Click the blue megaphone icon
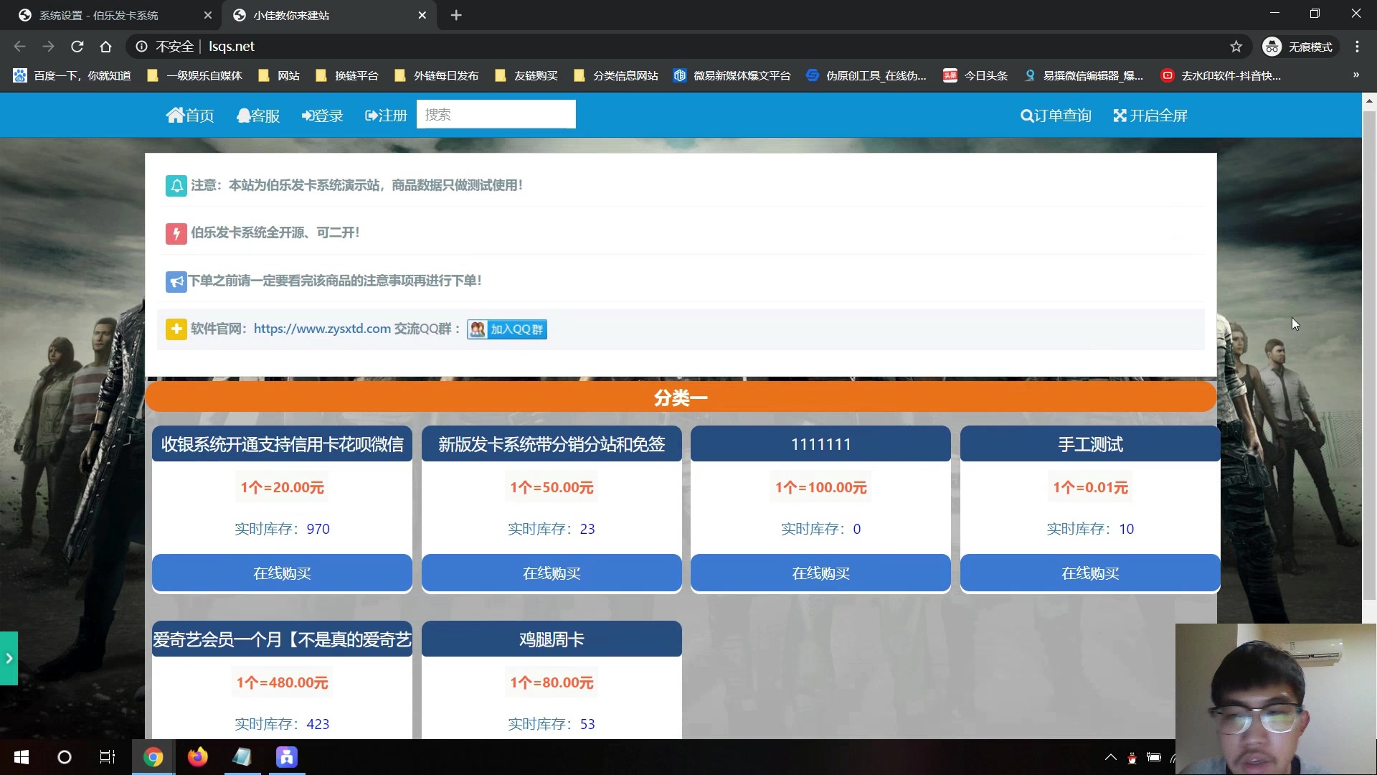Screen dimensions: 1377x775 176,281
